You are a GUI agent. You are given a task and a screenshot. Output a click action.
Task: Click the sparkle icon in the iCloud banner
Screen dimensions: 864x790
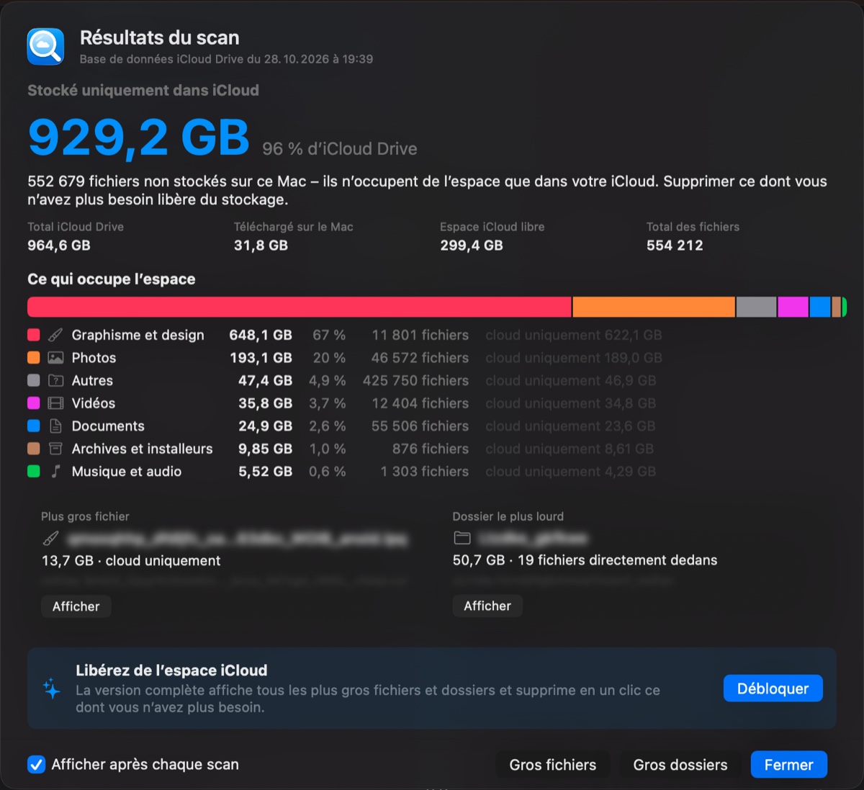[52, 688]
